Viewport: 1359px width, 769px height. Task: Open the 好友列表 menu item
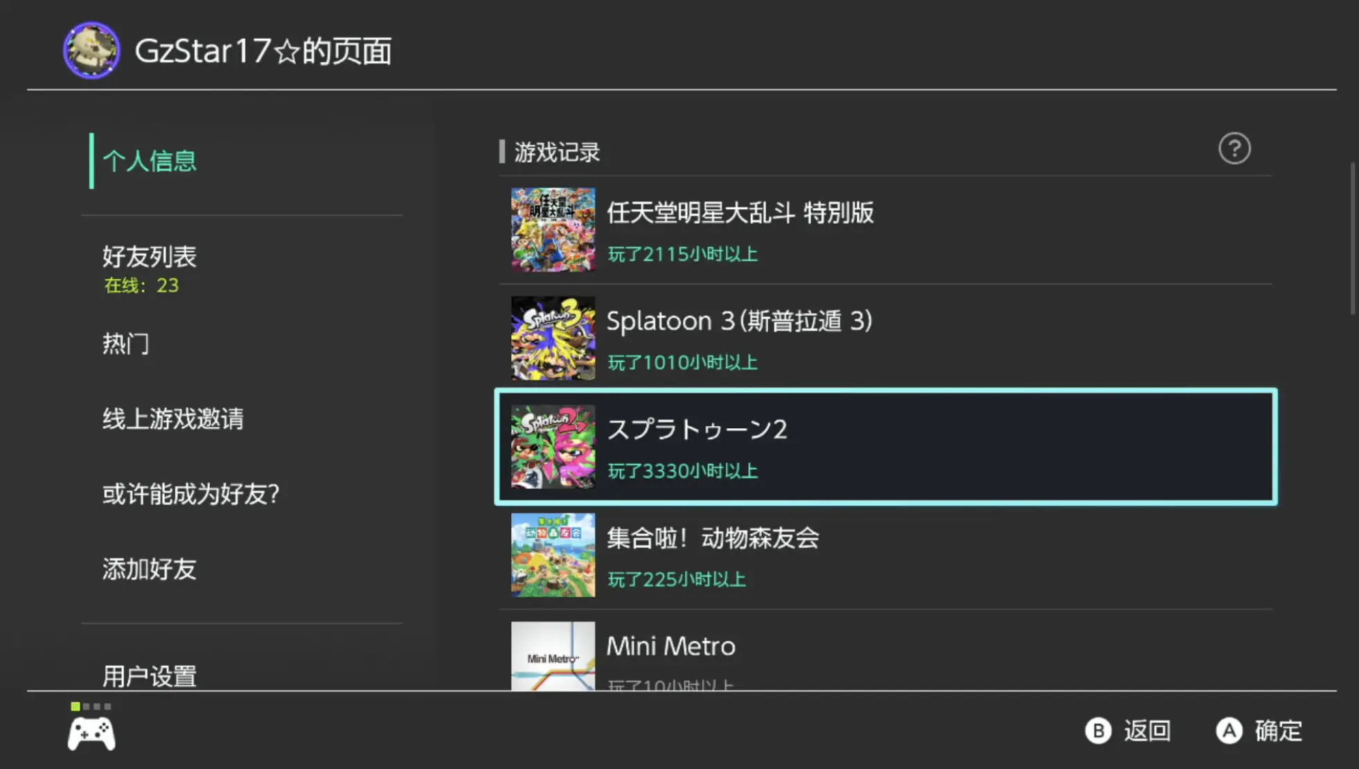[150, 257]
